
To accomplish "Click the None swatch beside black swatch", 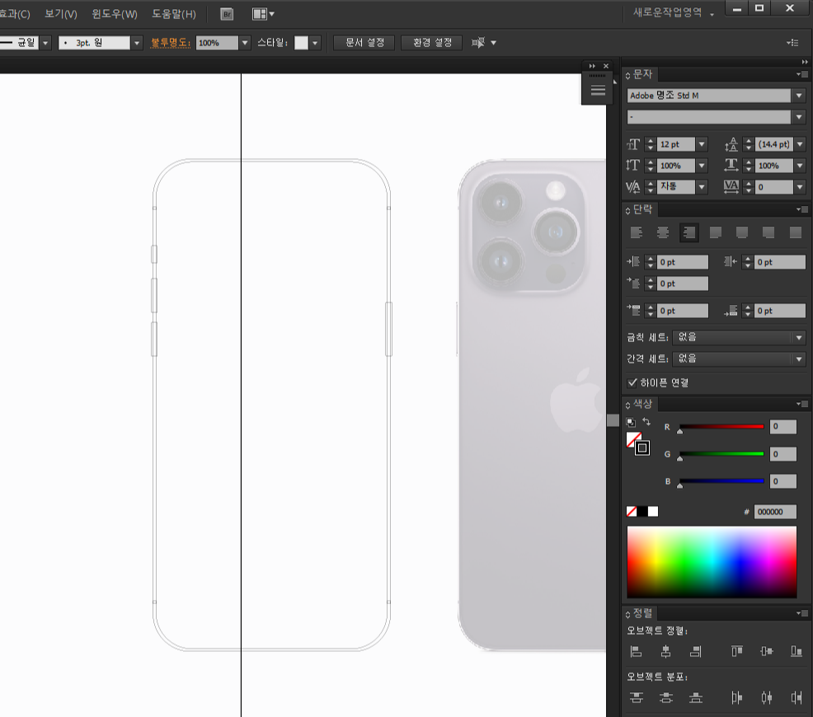I will coord(632,512).
